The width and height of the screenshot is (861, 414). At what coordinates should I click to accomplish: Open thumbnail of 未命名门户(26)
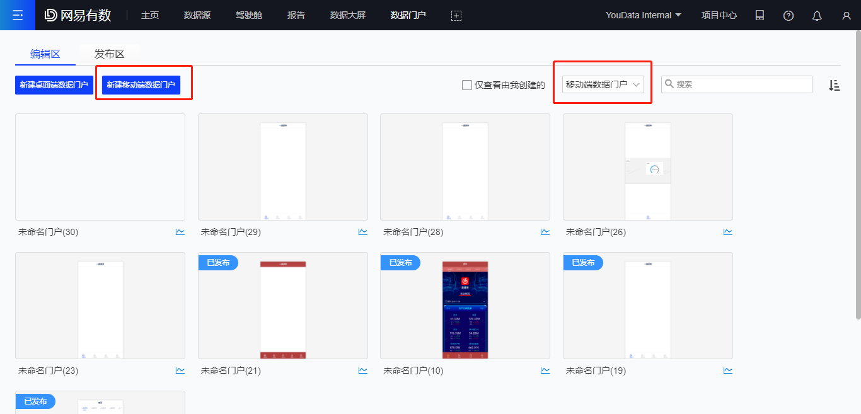click(x=648, y=167)
